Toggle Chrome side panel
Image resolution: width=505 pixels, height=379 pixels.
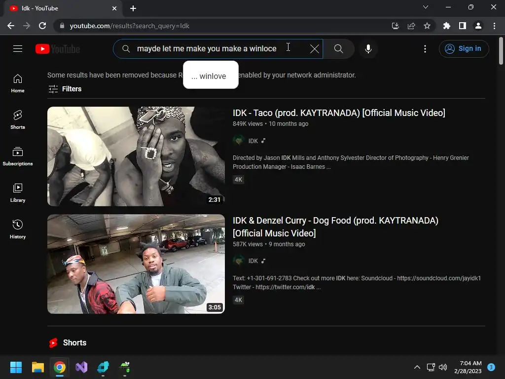click(463, 26)
